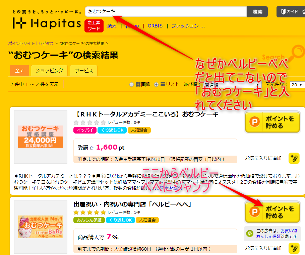Click ポイントを貯める button for ベルビーベベ
Image resolution: width=305 pixels, height=255 pixels.
[272, 212]
